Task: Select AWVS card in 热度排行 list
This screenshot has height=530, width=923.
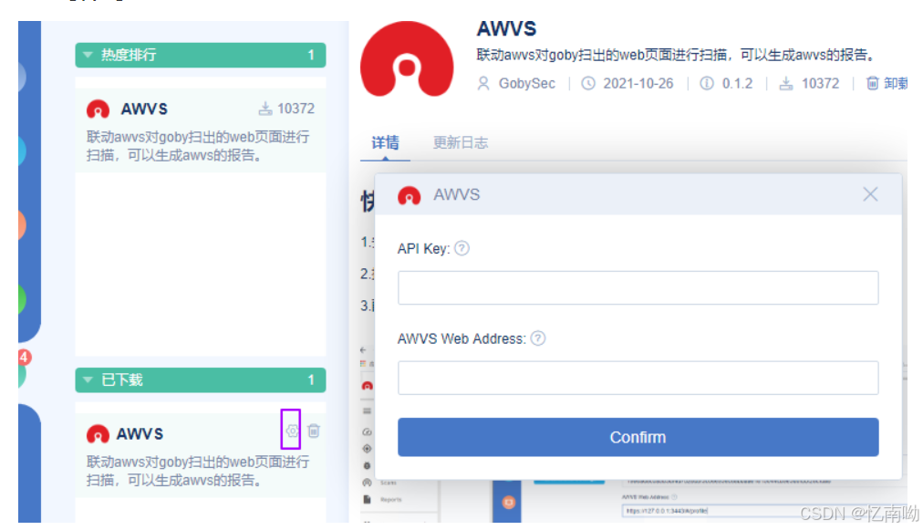Action: coord(200,130)
